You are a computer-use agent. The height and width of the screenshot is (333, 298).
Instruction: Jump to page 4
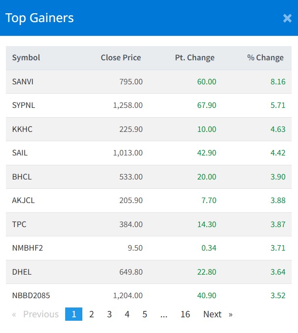tap(127, 314)
